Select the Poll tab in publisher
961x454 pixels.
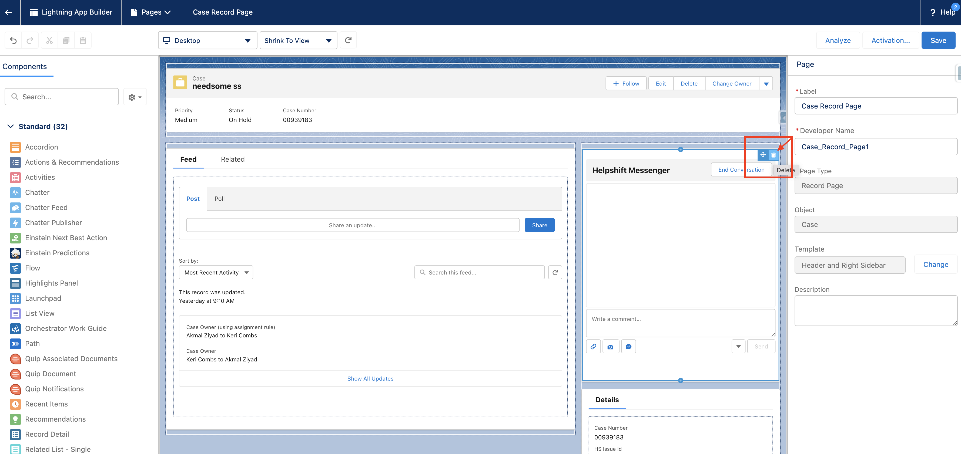click(x=219, y=199)
